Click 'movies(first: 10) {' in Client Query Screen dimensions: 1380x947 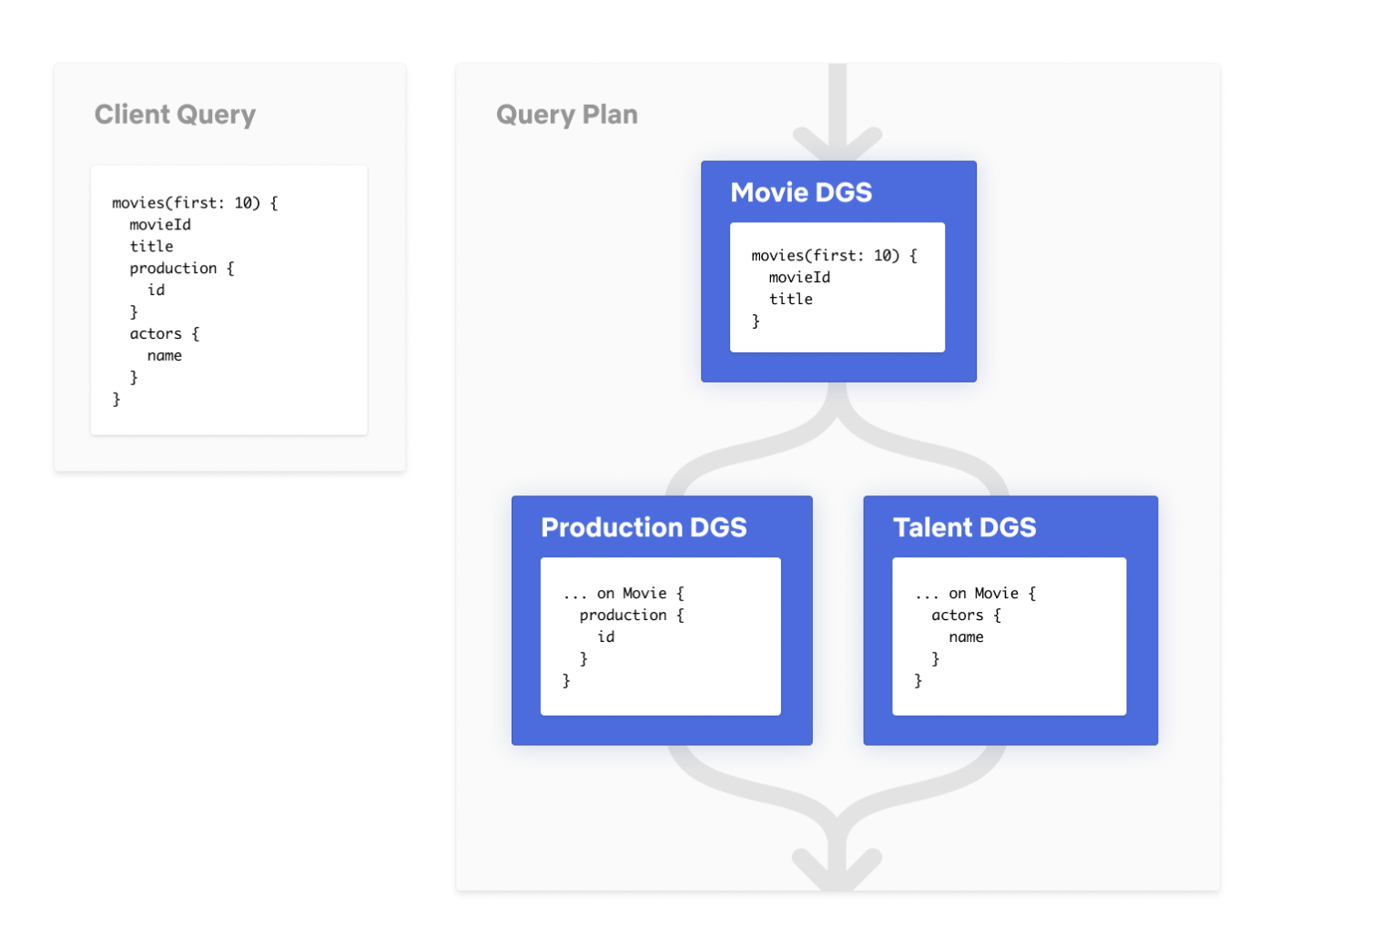(x=195, y=203)
